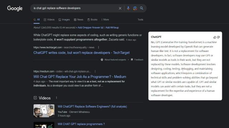Click the About 1,260,000 results text
This screenshot has width=229, height=128.
pyautogui.click(x=54, y=28)
